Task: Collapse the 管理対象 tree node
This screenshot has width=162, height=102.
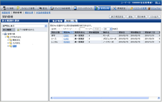Action: click(x=3, y=34)
